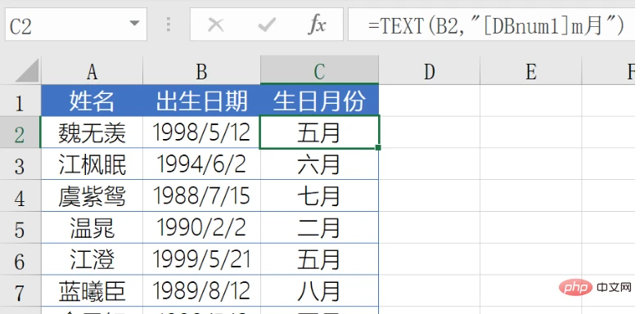Click the cancel X icon in formula bar

[x=215, y=25]
